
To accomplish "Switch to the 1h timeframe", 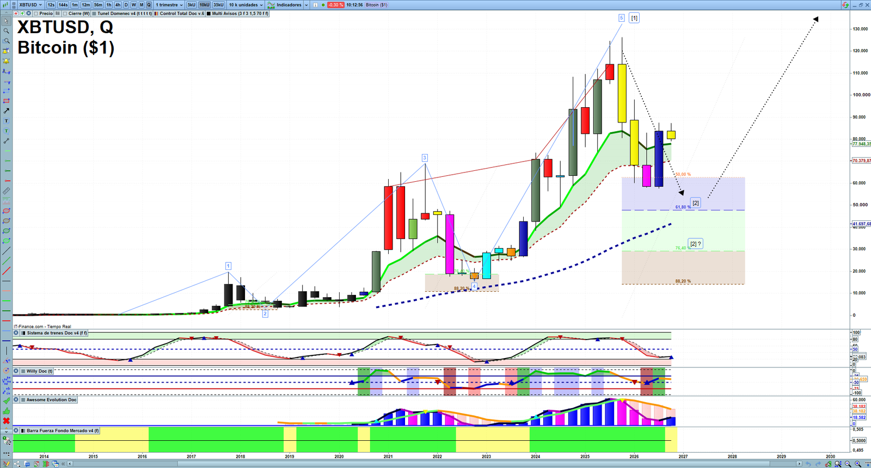I will tap(109, 5).
